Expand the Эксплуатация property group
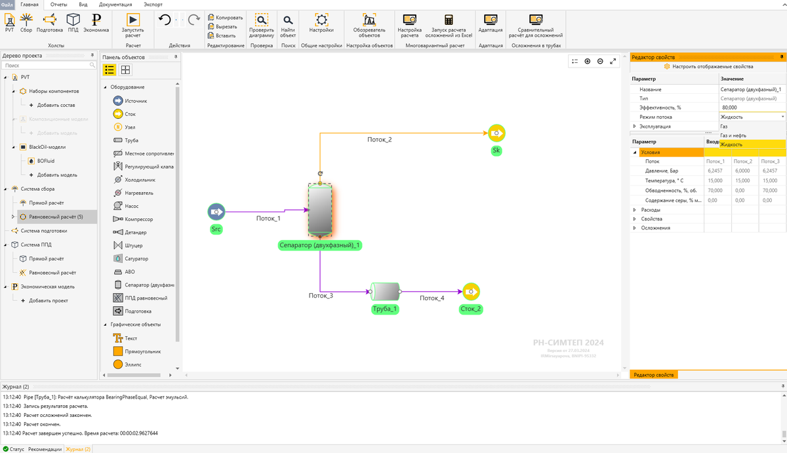Viewport: 787px width, 453px height. pos(634,126)
